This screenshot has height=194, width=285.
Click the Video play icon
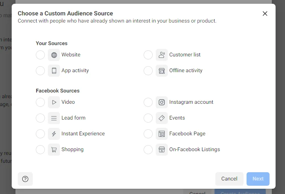pos(54,102)
